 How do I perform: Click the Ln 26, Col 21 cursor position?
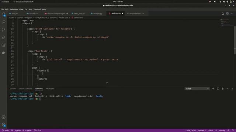tap(191, 131)
